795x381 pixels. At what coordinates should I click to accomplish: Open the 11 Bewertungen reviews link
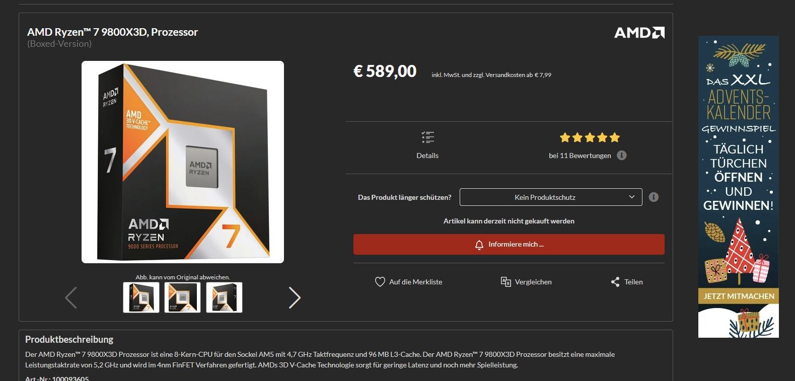click(x=580, y=156)
